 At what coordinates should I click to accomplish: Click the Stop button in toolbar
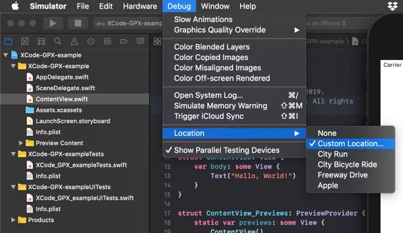click(x=78, y=23)
